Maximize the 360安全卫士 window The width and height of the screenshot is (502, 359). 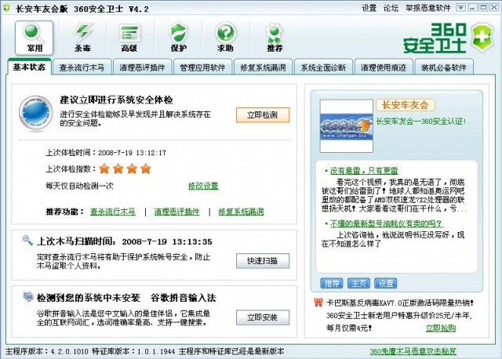pos(483,7)
